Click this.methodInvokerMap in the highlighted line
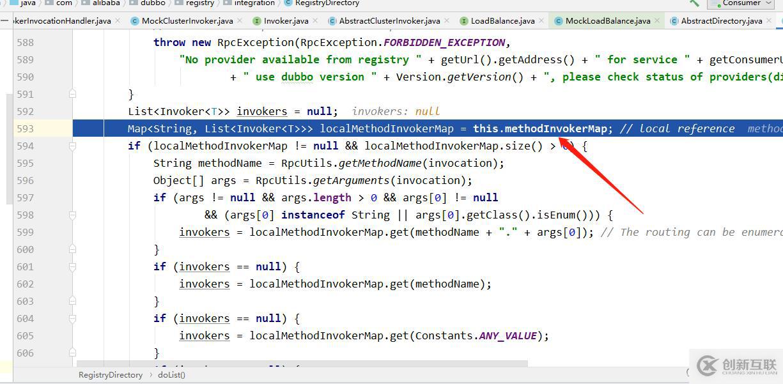This screenshot has width=783, height=384. click(x=539, y=128)
